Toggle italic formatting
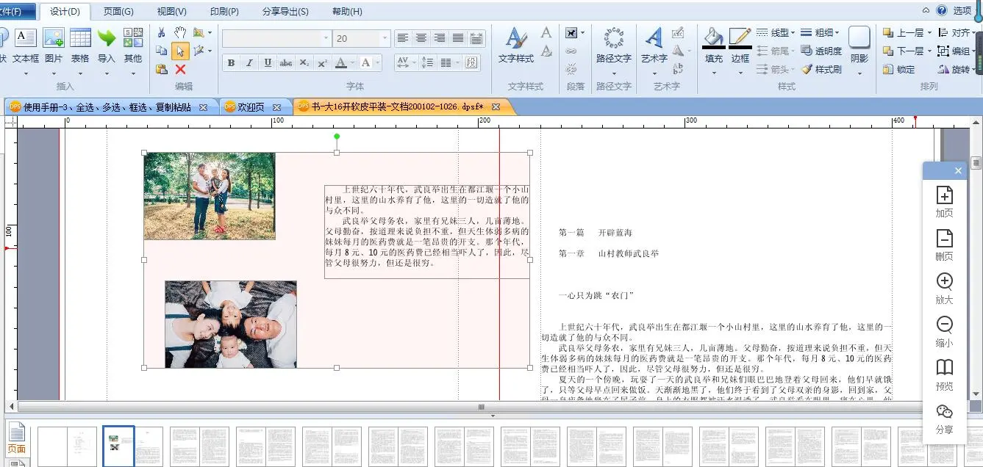This screenshot has height=467, width=983. (249, 63)
